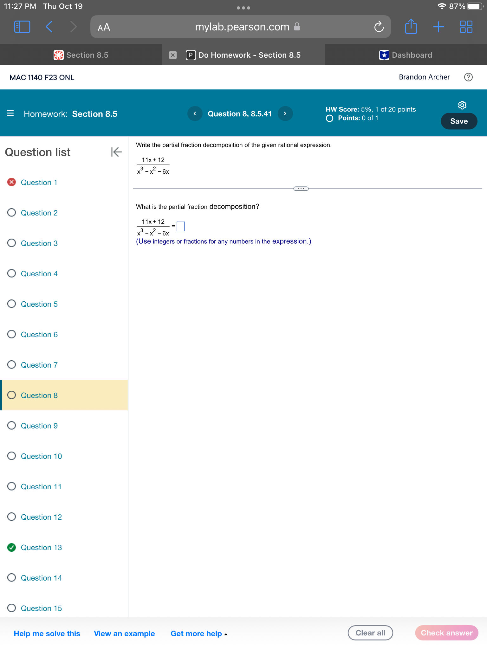The width and height of the screenshot is (487, 649).
Task: Open Question 1 in the list
Action: point(39,183)
